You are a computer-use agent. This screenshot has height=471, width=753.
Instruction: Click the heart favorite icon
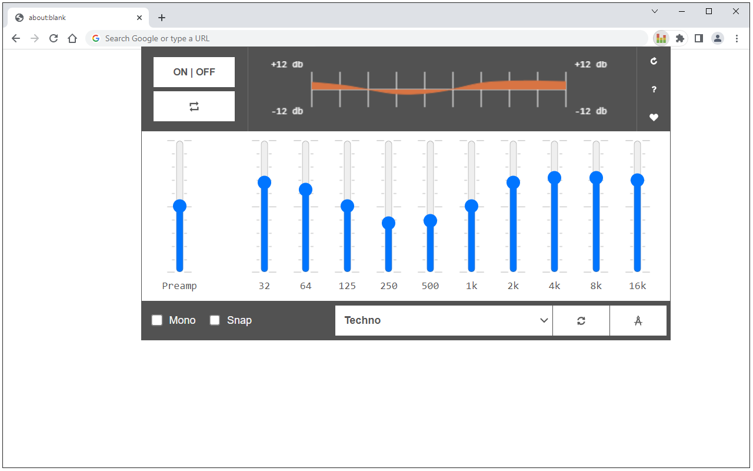pyautogui.click(x=654, y=117)
